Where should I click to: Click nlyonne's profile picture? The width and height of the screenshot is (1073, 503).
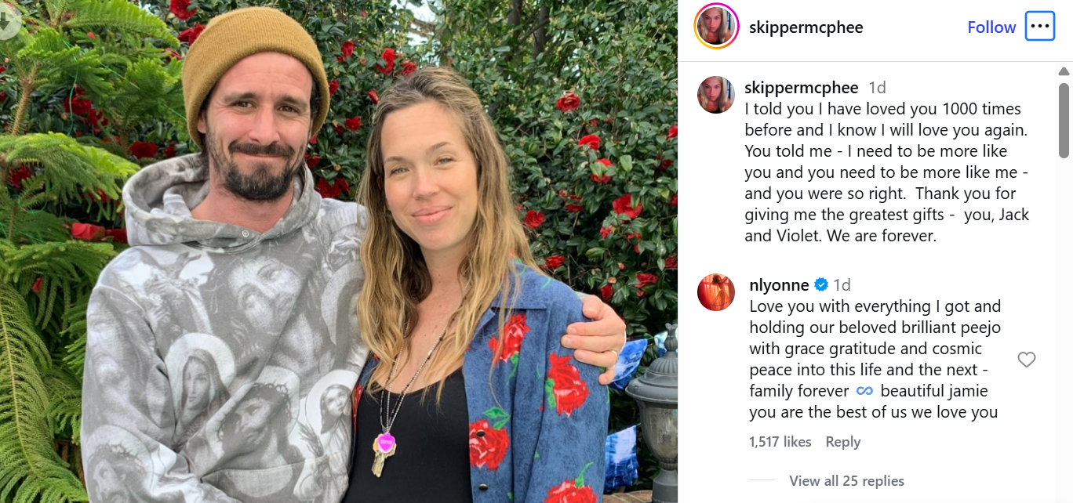coord(716,292)
